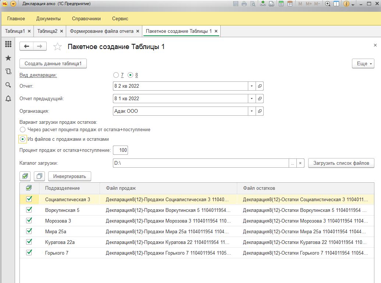Click the M- memory subtract button
The width and height of the screenshot is (381, 283).
point(317,4)
